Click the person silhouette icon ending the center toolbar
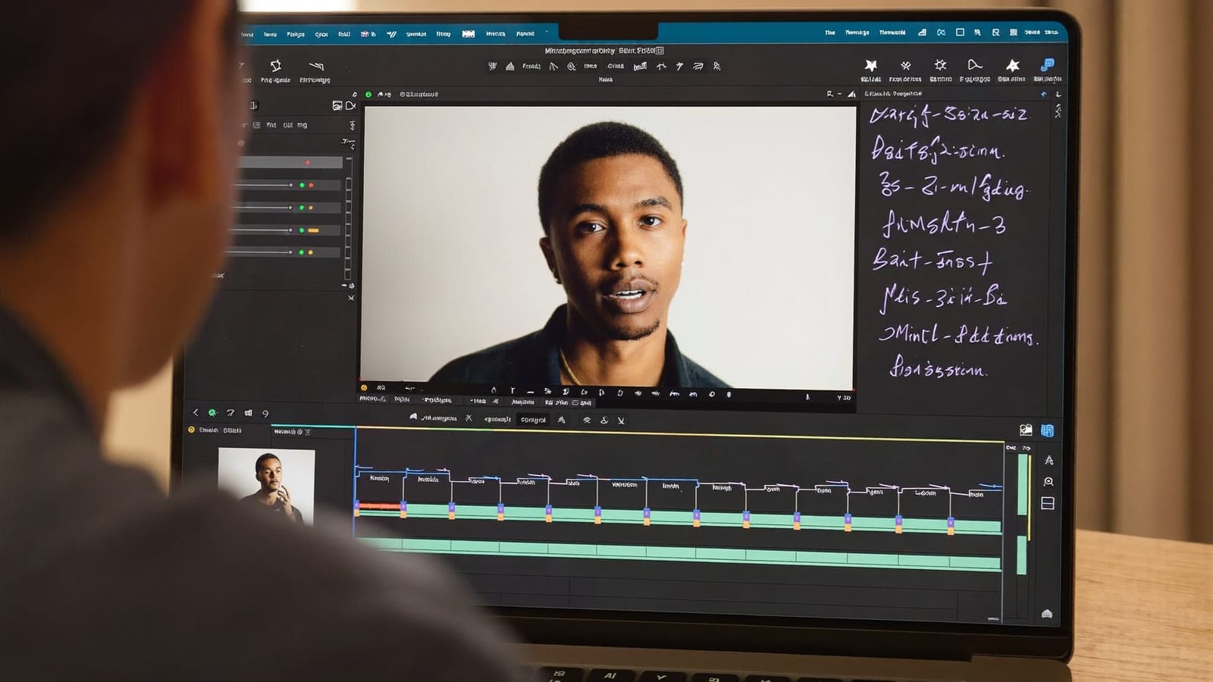The height and width of the screenshot is (682, 1213). tap(716, 67)
